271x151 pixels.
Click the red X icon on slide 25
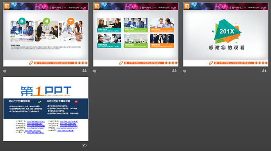click(76, 102)
